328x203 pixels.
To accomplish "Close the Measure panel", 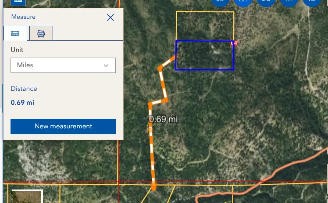I will [x=111, y=17].
